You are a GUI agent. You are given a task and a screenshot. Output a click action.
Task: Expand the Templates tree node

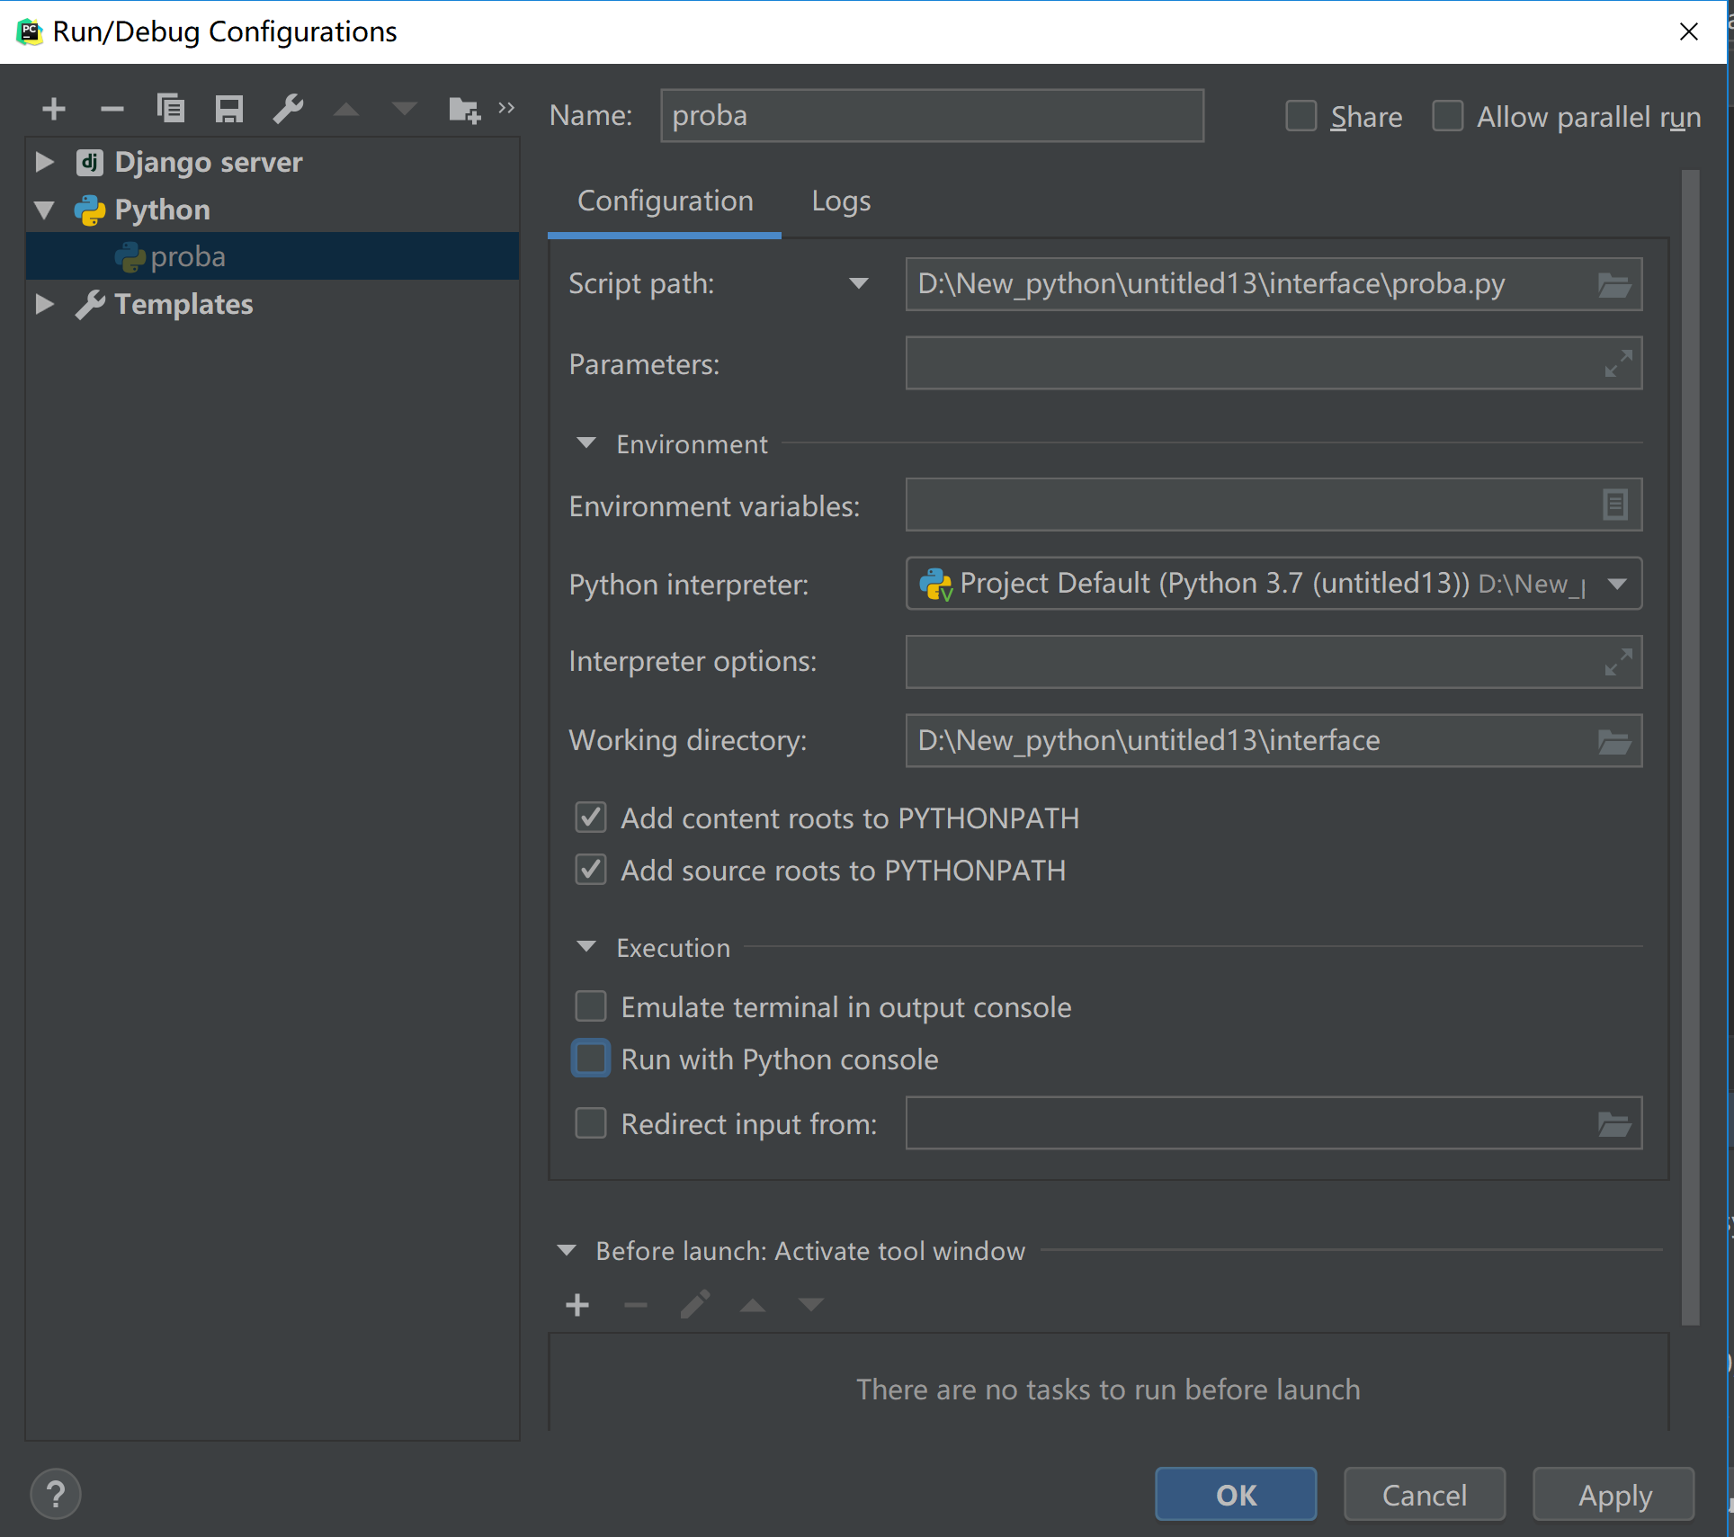(x=43, y=304)
